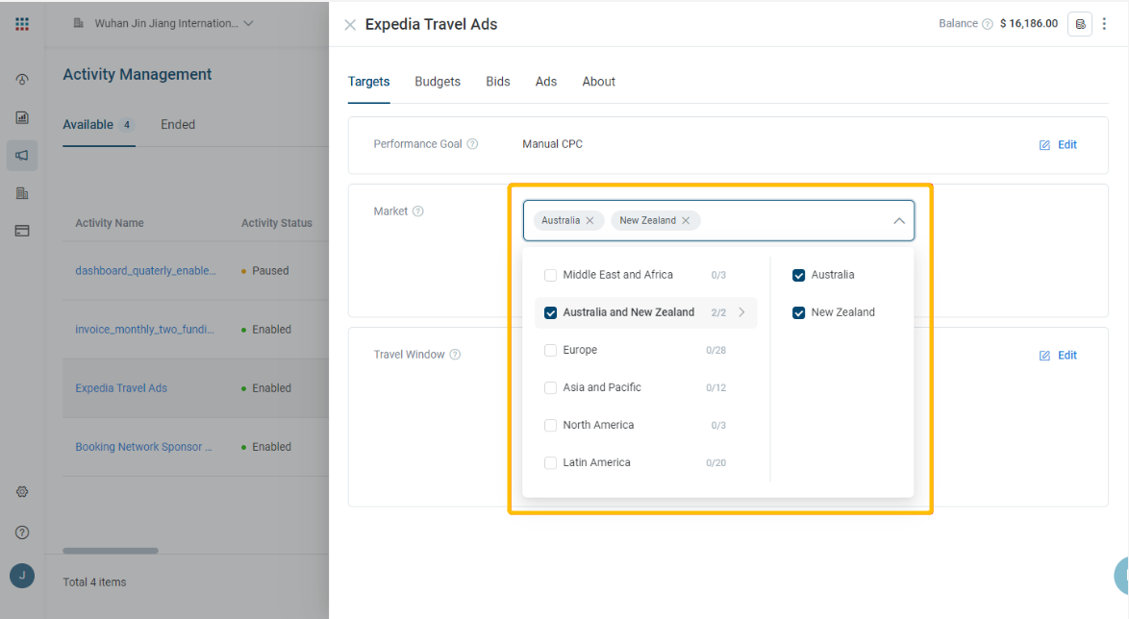Click the building icon beside property name

coord(79,23)
